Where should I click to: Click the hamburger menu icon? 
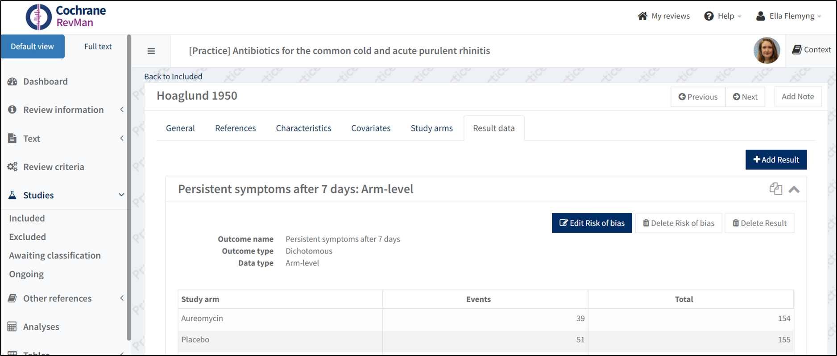point(151,51)
